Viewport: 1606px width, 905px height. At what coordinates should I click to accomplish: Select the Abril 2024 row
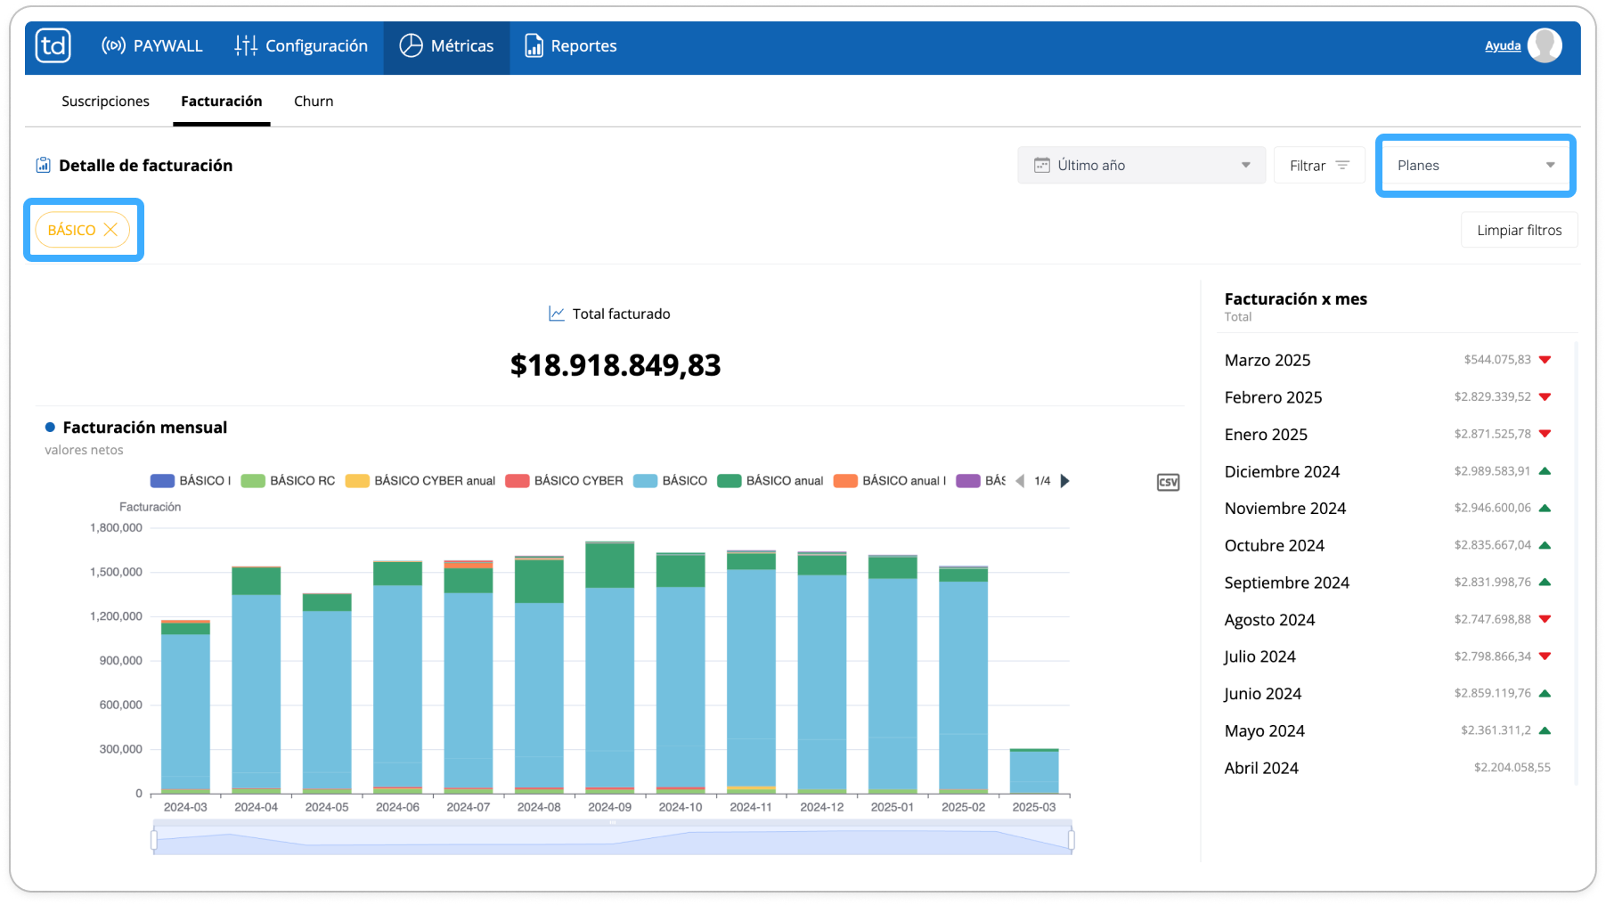[x=1388, y=768]
